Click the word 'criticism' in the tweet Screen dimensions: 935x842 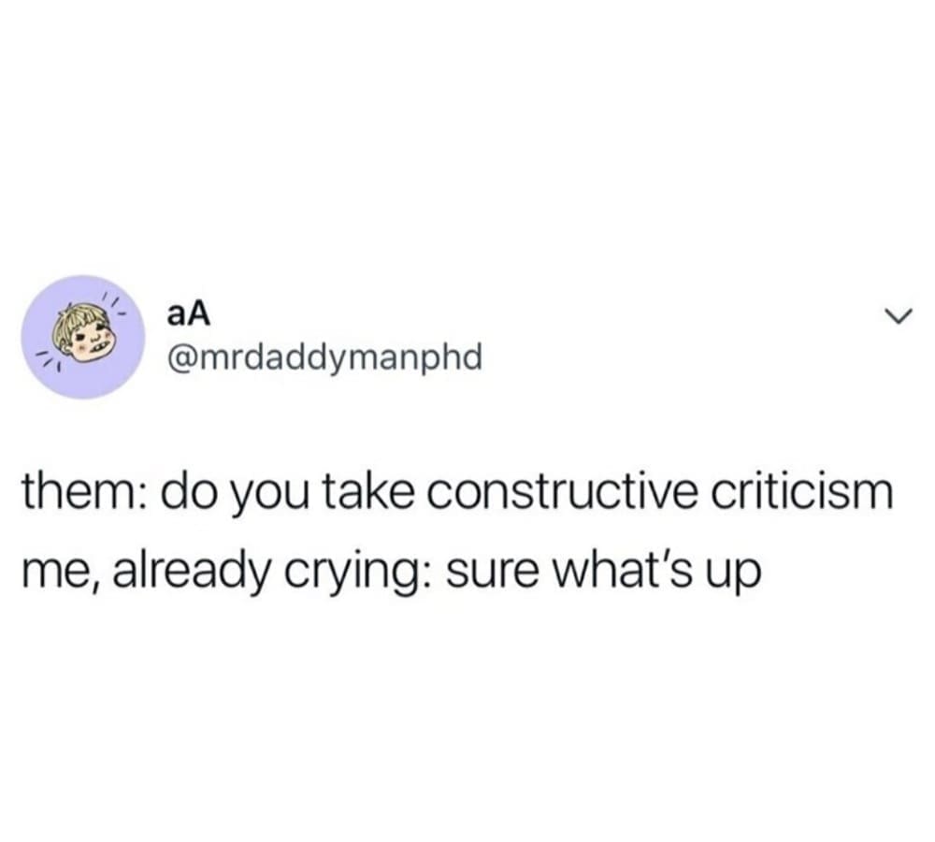click(x=799, y=493)
